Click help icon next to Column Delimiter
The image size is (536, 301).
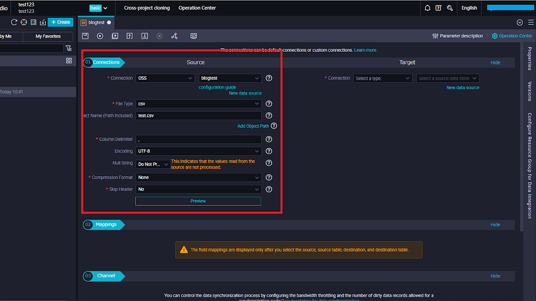click(269, 139)
